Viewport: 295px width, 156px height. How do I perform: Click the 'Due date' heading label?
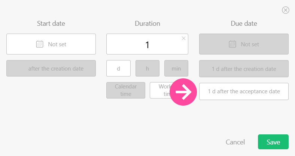(244, 24)
